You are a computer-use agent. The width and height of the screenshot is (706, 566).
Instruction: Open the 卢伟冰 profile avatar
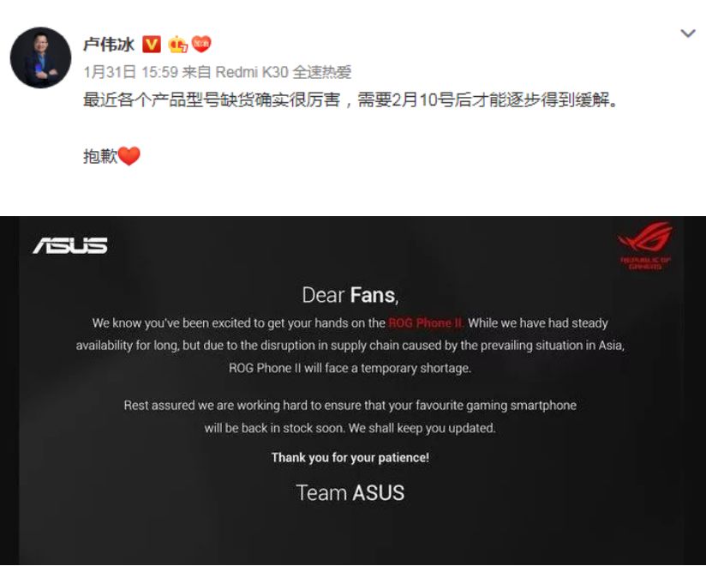(40, 57)
